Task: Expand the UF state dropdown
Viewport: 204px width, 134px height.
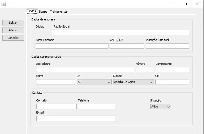Action: [94, 82]
